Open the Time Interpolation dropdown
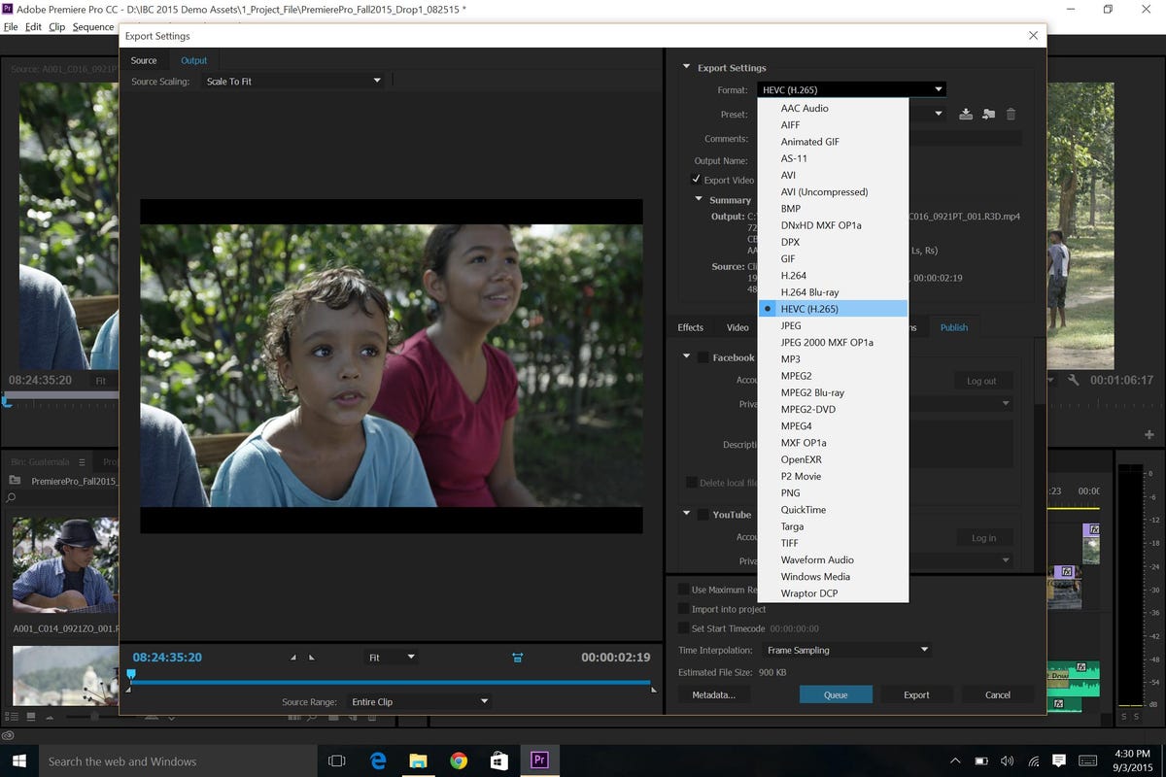 pos(845,650)
